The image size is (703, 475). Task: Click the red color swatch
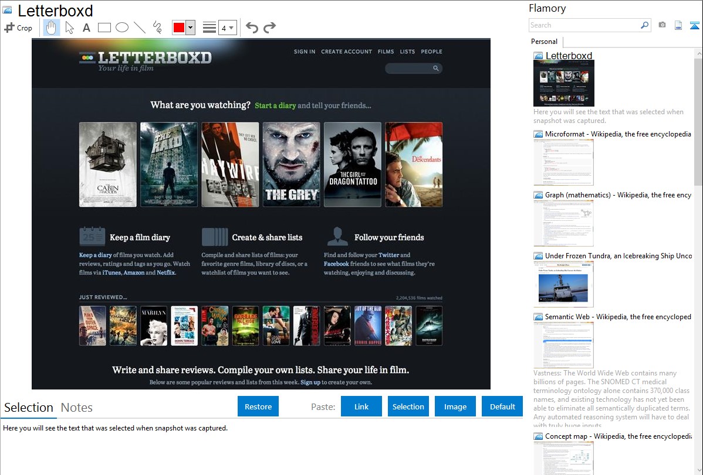point(179,28)
